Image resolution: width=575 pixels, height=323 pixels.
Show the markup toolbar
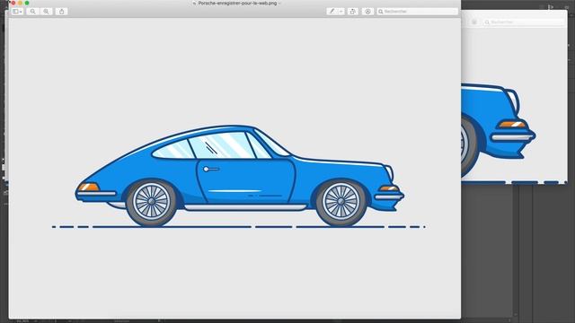pyautogui.click(x=367, y=12)
